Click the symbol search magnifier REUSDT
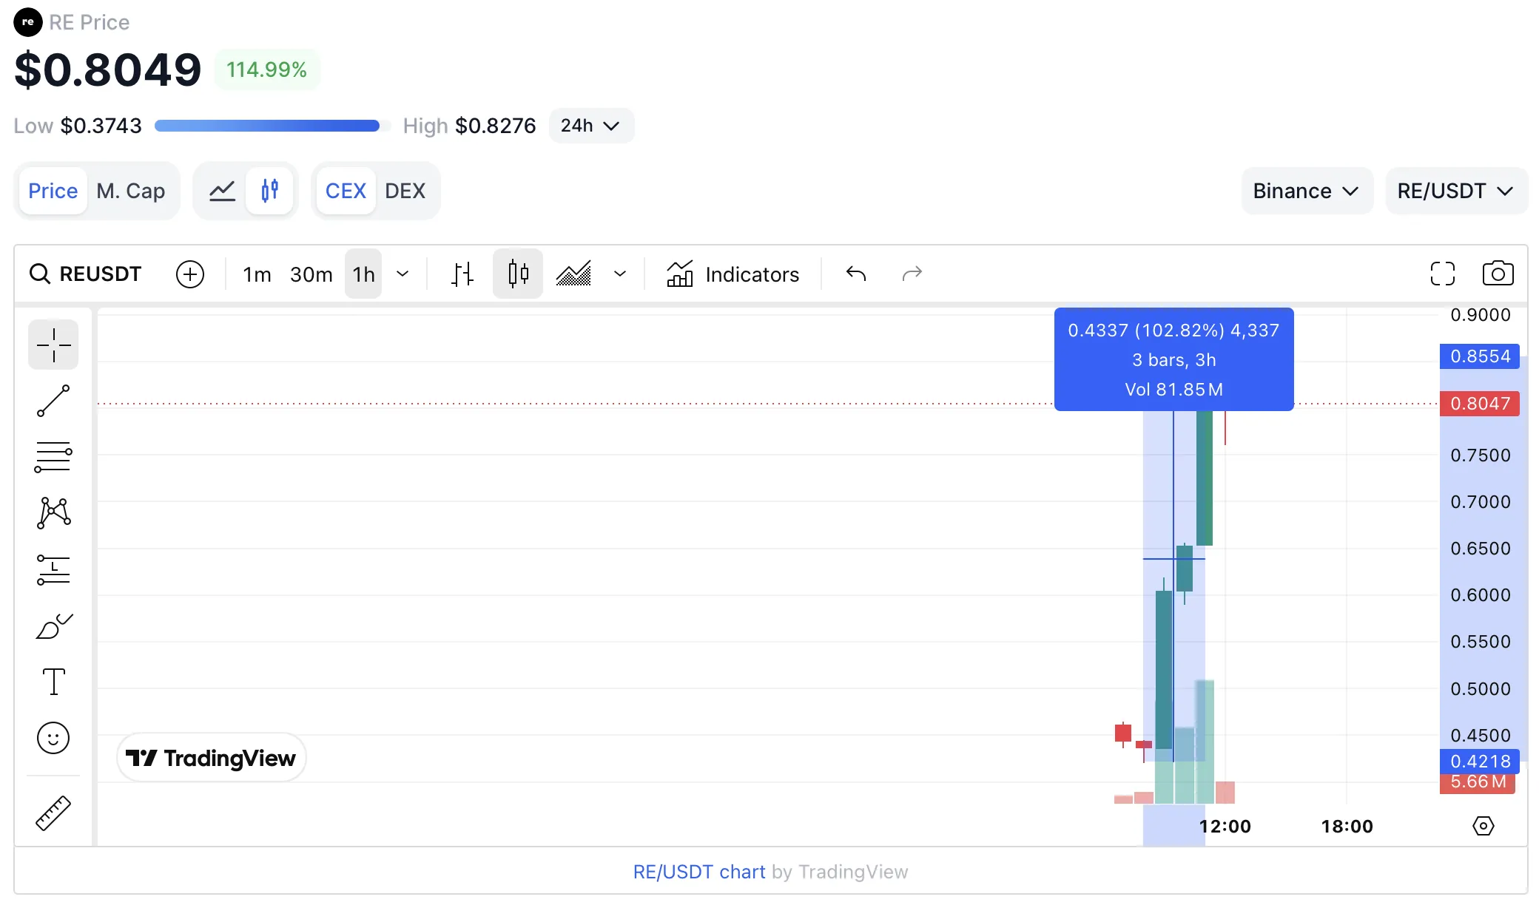The image size is (1539, 905). 85,274
